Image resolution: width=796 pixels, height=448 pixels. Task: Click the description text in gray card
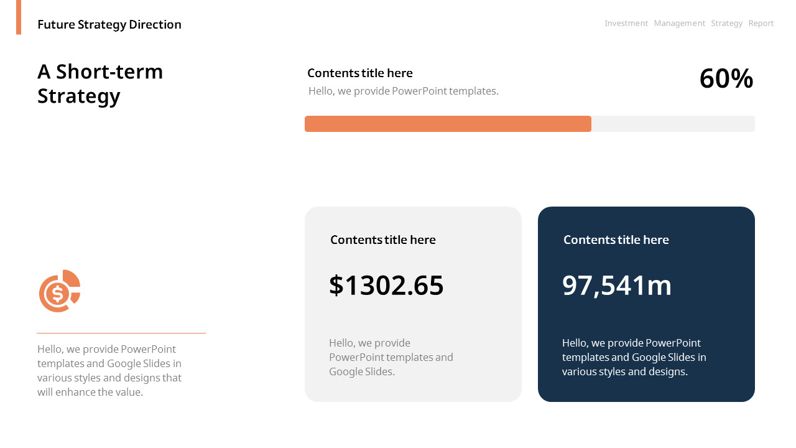(391, 357)
